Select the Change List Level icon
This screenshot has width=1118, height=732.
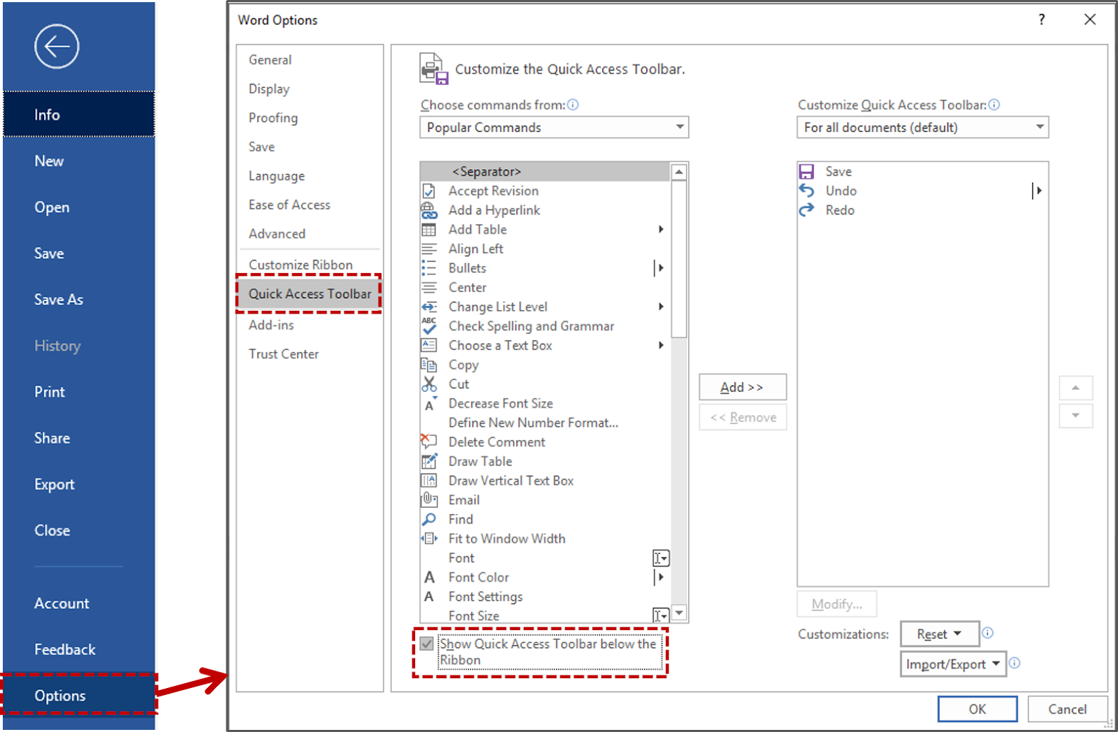pyautogui.click(x=429, y=307)
